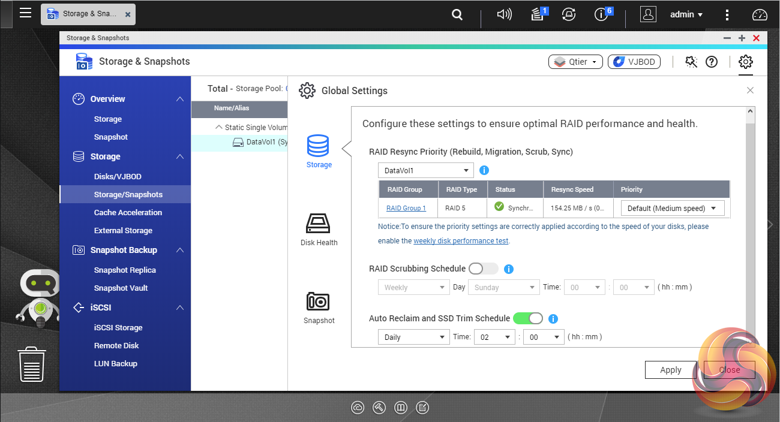This screenshot has width=780, height=422.
Task: Click the info icon beside DataVol1 dropdown
Action: tap(484, 170)
